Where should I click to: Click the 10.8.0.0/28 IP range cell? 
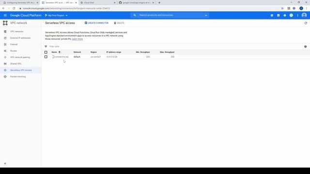coord(112,57)
